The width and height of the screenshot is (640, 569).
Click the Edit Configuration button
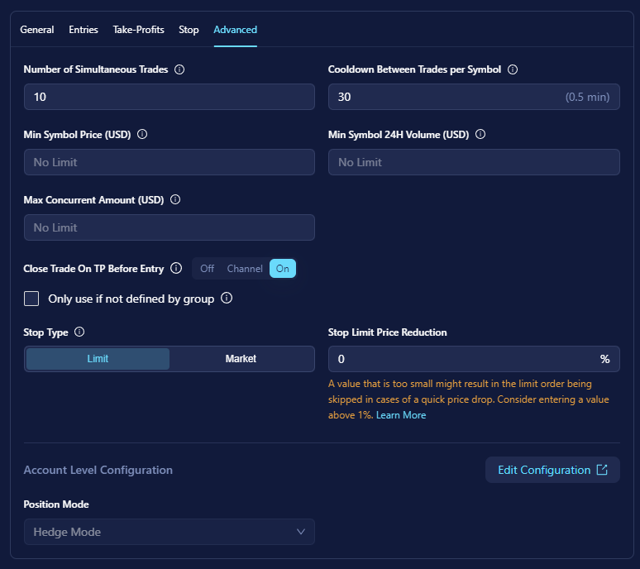[552, 470]
